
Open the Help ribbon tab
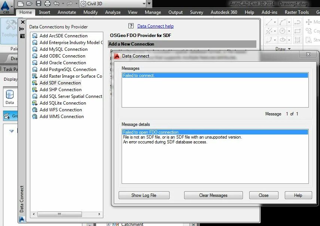click(x=249, y=12)
